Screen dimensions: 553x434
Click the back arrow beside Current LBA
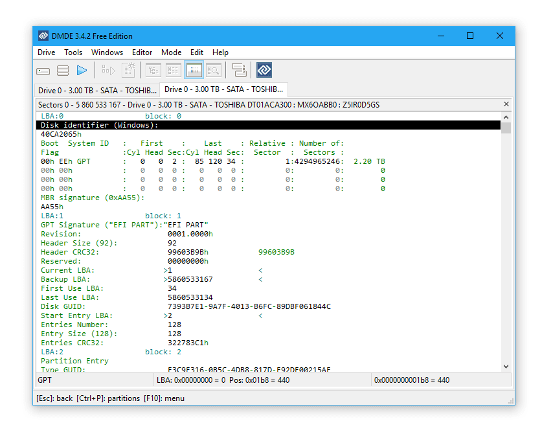tap(260, 271)
